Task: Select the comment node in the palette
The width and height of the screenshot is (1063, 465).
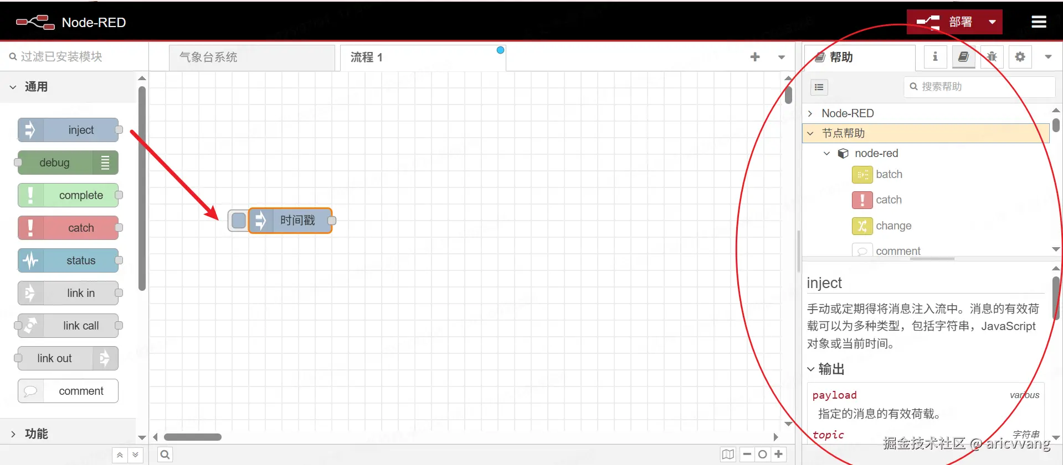Action: [68, 391]
